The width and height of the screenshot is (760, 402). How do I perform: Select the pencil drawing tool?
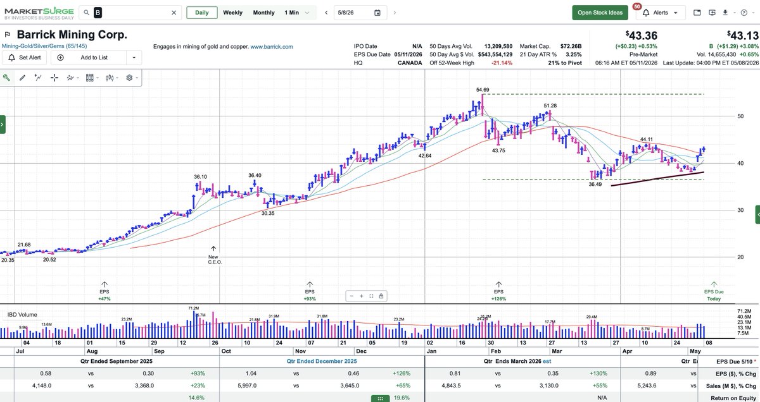click(x=22, y=78)
